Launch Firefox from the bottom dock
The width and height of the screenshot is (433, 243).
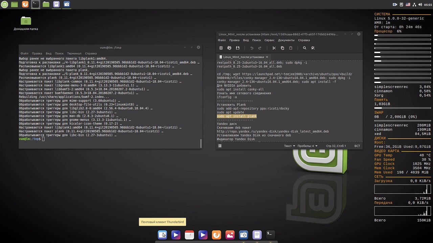(216, 235)
